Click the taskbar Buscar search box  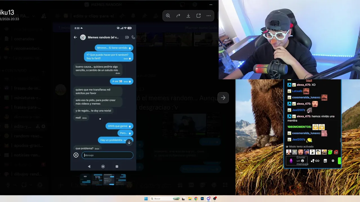click(165, 199)
